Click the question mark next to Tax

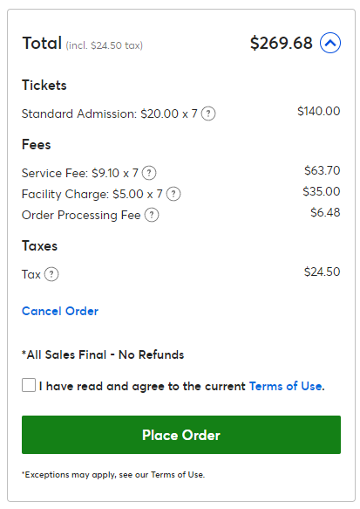[51, 274]
